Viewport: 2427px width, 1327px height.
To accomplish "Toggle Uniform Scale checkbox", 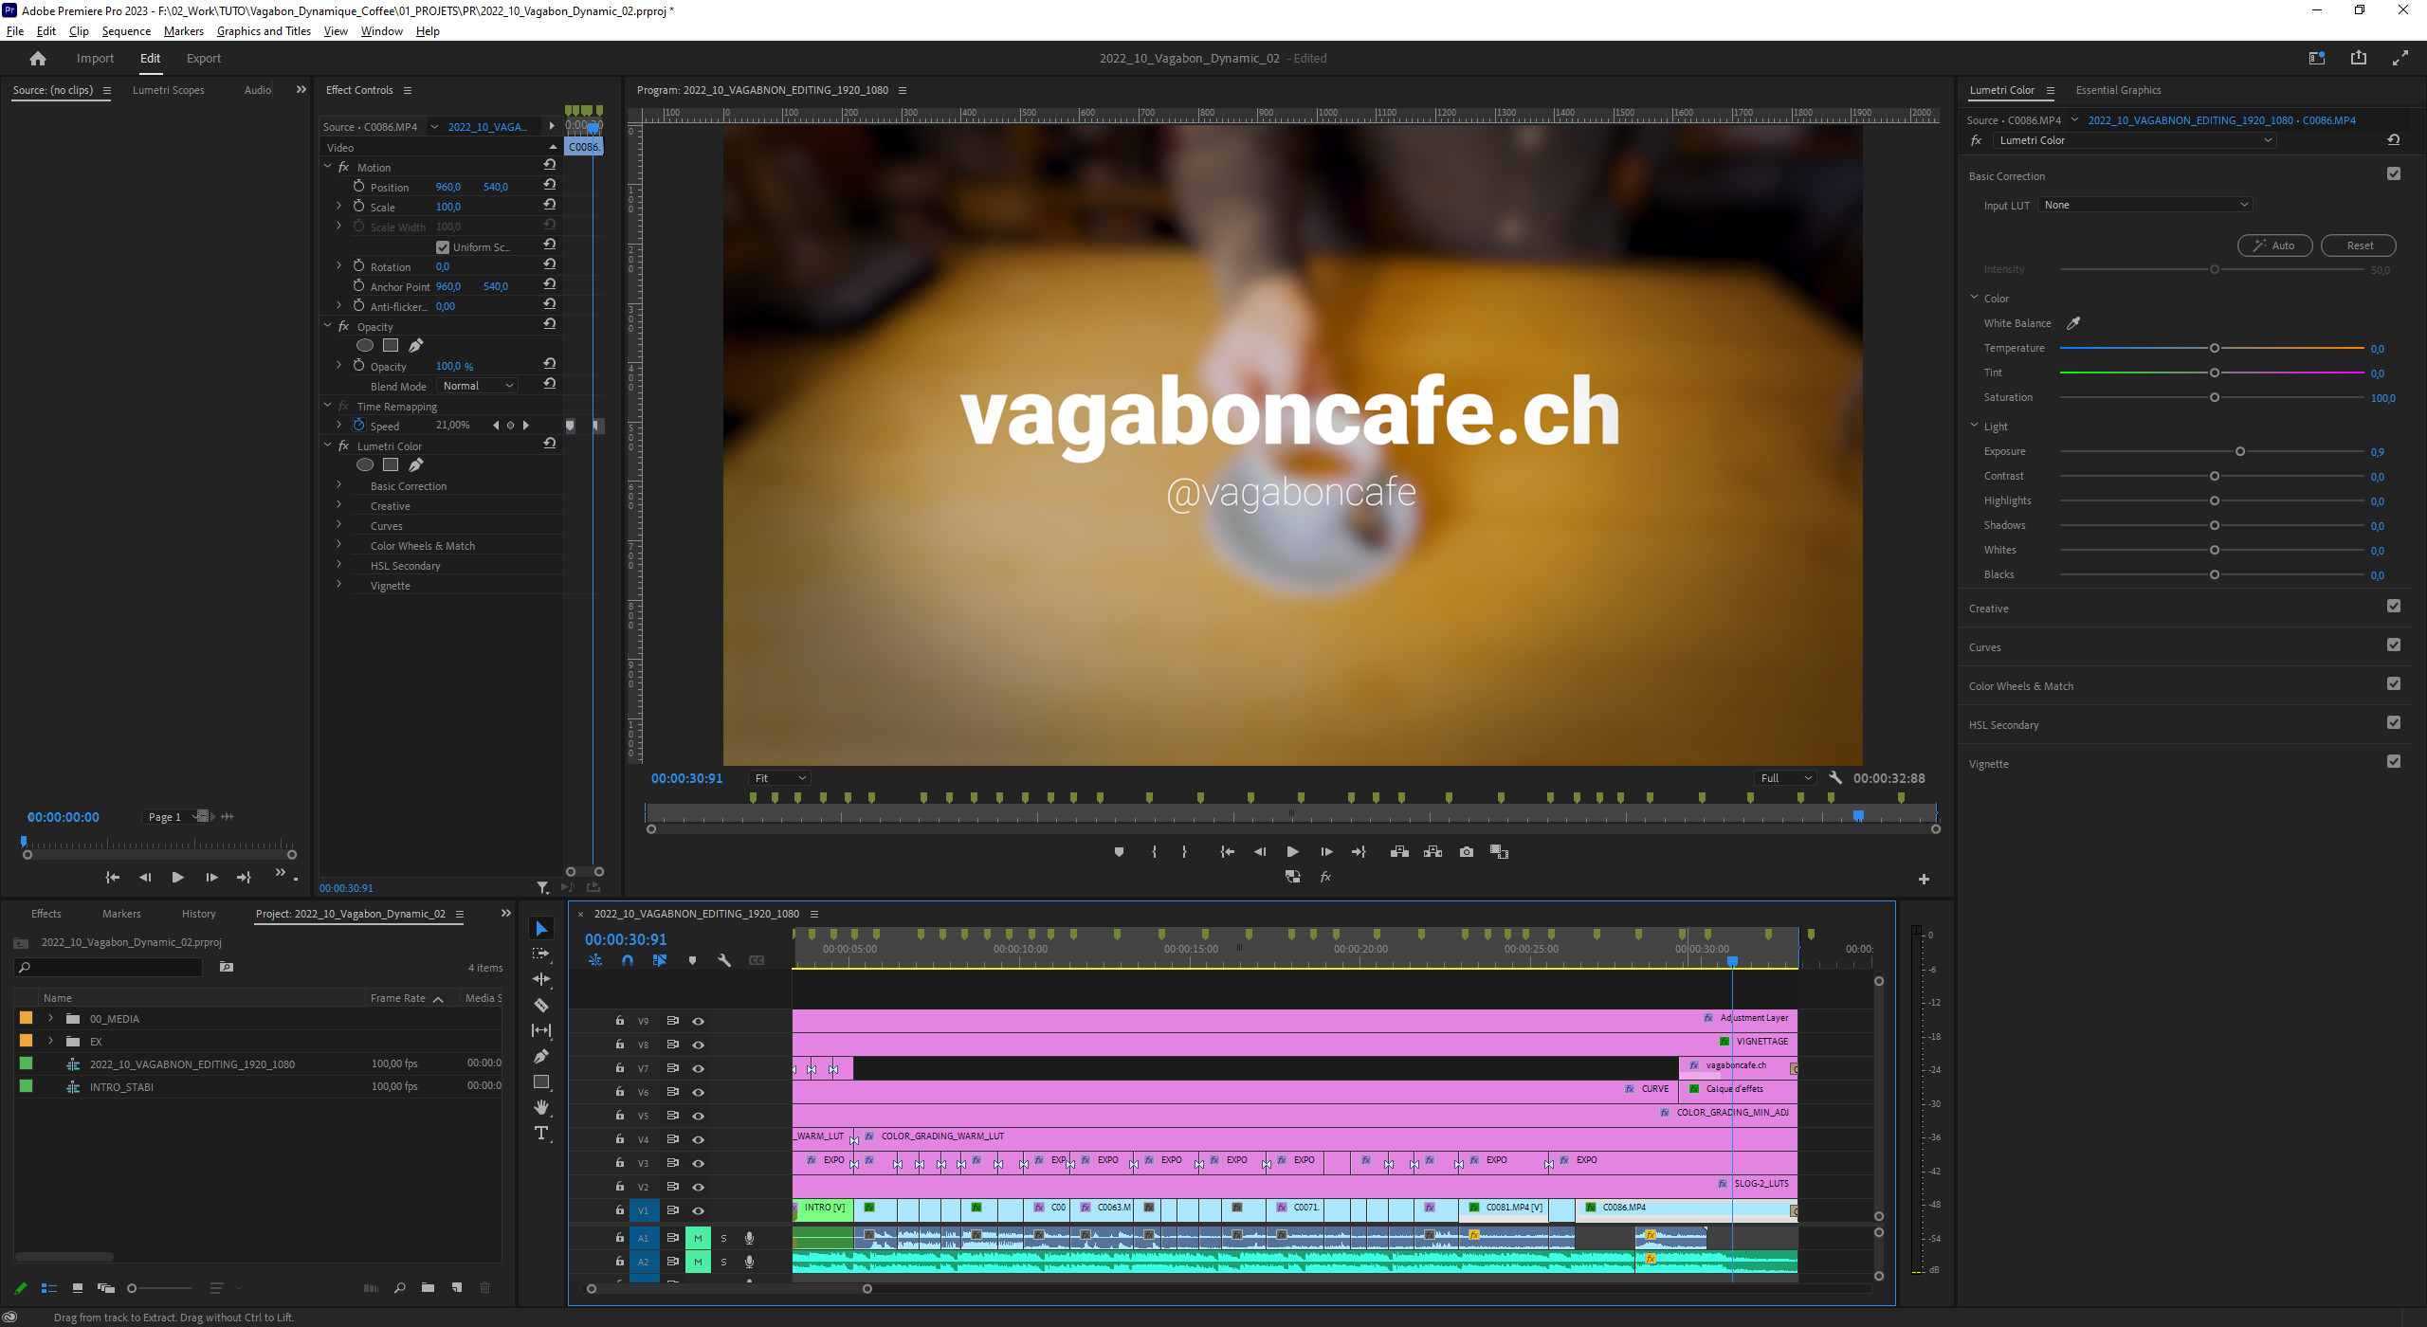I will [x=442, y=246].
